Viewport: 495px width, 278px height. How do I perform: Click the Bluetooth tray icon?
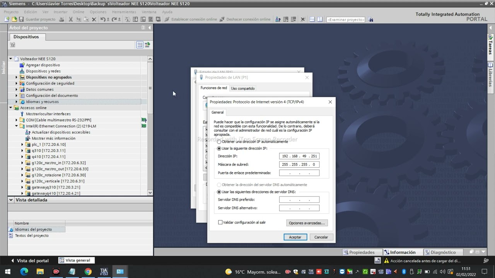pos(403,271)
